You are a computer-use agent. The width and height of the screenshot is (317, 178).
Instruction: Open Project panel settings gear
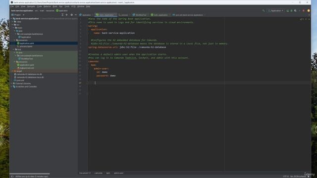[71, 15]
